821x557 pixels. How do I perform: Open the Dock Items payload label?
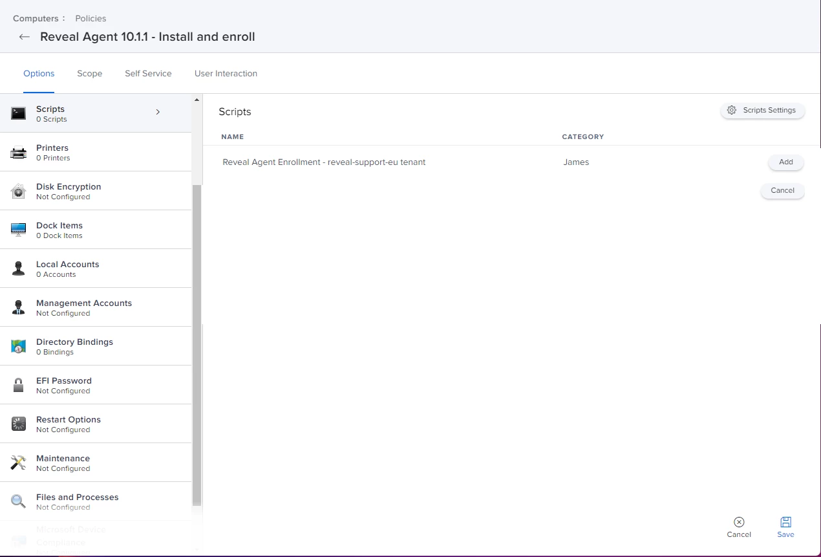tap(59, 226)
